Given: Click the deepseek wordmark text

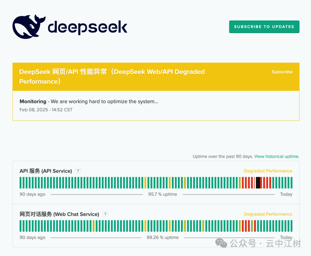Looking at the screenshot, I should pos(88,27).
